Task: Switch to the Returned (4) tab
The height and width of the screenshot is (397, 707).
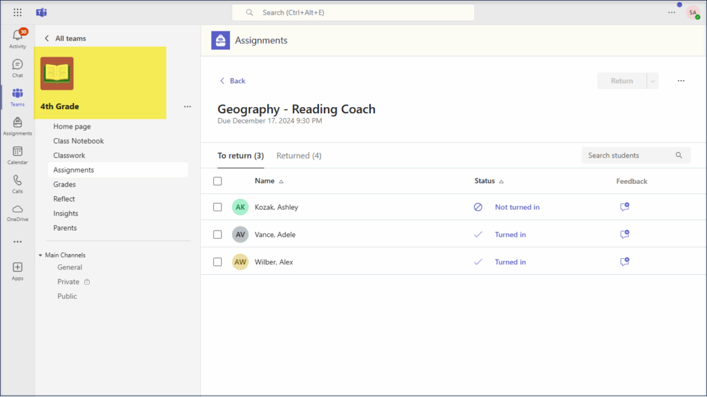Action: (298, 155)
